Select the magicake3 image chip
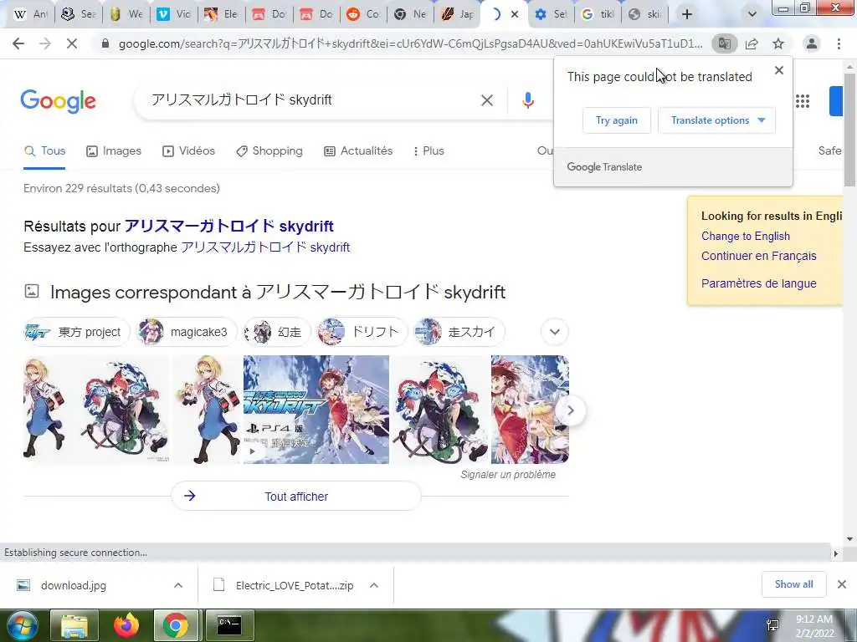Screen dimensions: 857x642 tap(187, 332)
